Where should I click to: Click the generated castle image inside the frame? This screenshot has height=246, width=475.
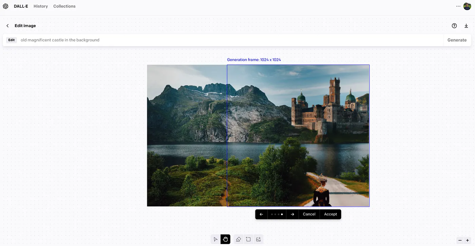coord(298,135)
